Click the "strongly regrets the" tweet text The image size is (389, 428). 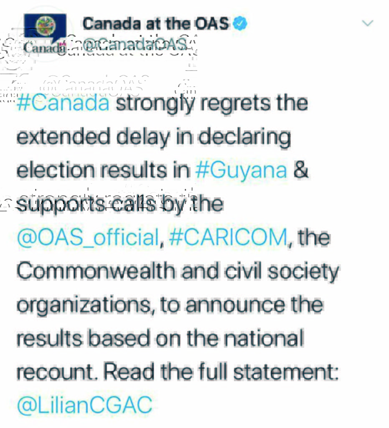pyautogui.click(x=211, y=103)
